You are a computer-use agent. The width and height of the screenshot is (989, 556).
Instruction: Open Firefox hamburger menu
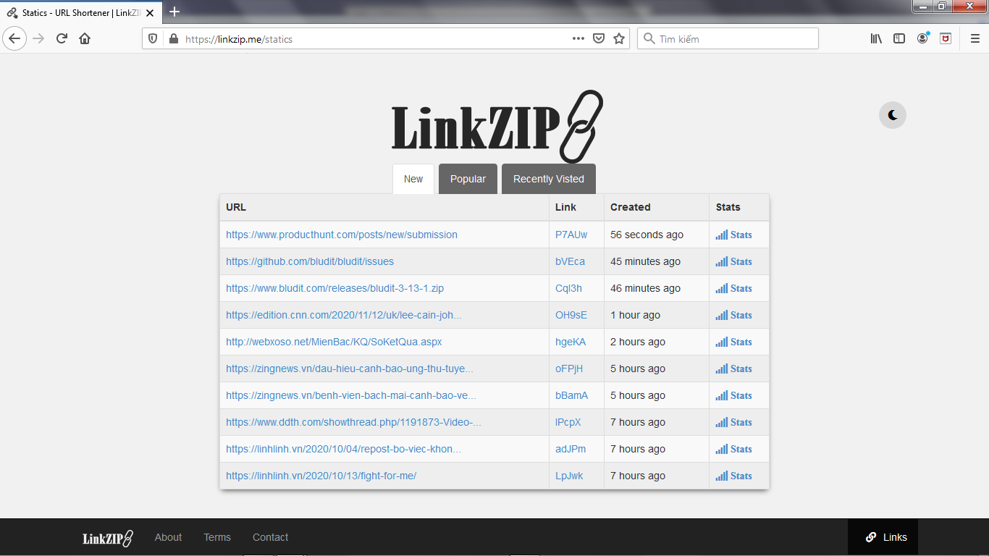(x=975, y=39)
